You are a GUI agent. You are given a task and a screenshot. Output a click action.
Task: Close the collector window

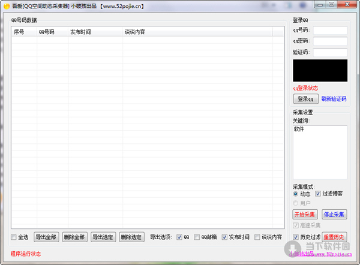[x=347, y=5]
